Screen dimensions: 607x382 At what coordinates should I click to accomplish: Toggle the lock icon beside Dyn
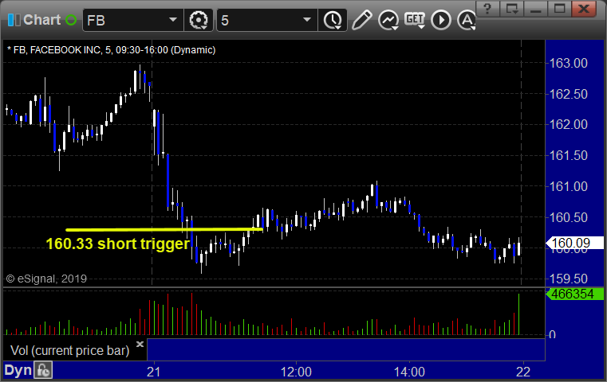pos(43,370)
